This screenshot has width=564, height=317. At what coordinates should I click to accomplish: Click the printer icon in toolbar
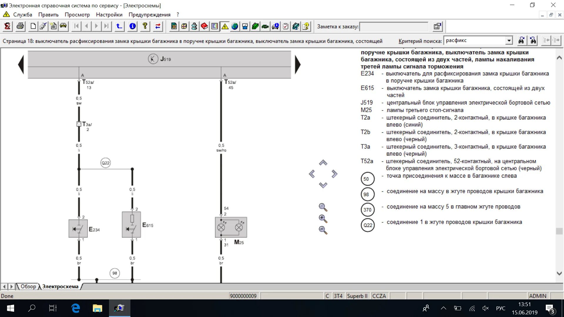pyautogui.click(x=20, y=26)
